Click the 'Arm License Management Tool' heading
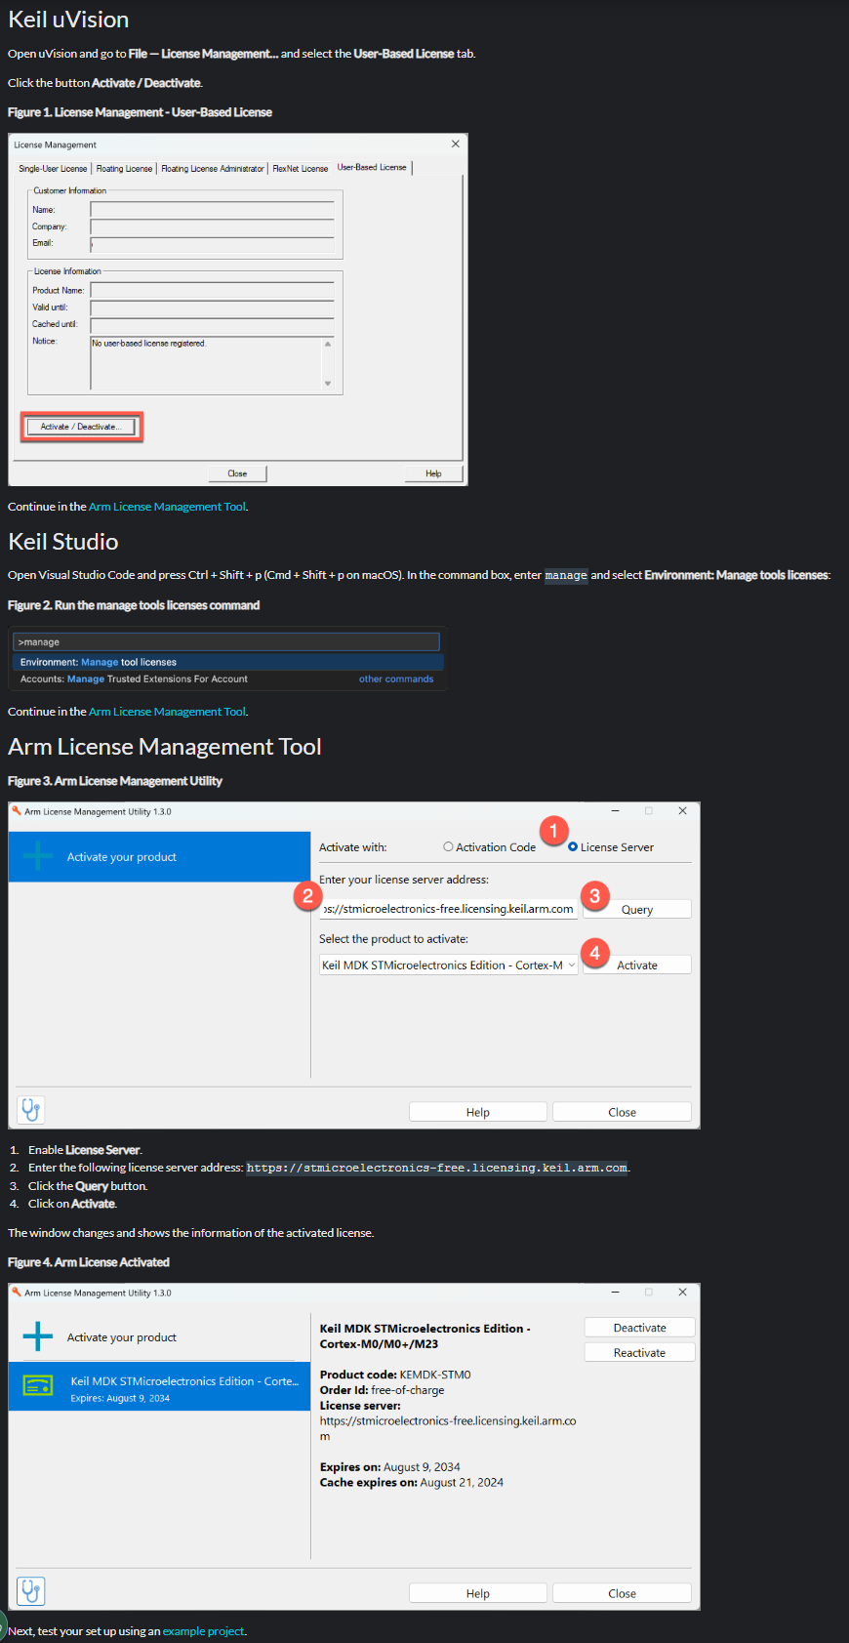 coord(165,747)
